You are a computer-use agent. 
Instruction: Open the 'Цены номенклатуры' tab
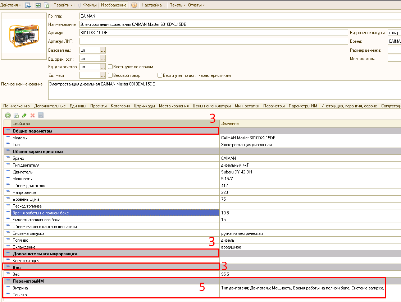tap(211, 106)
